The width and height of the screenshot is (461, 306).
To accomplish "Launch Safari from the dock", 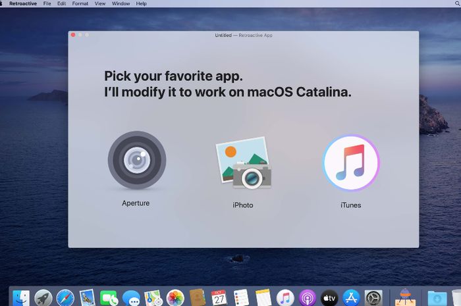I will click(65, 298).
